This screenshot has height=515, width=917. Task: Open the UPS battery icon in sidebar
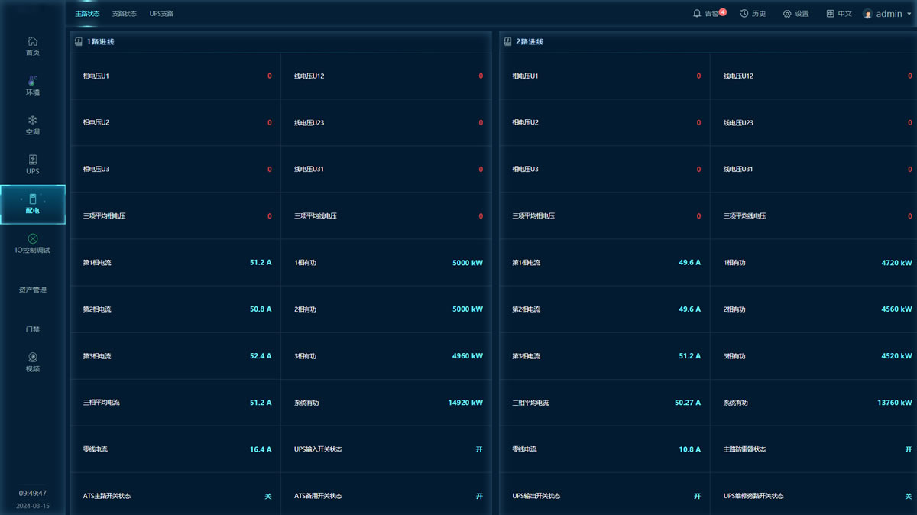pyautogui.click(x=32, y=160)
